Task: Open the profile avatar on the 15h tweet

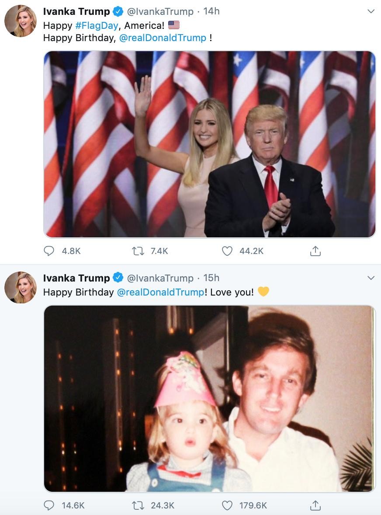Action: [x=21, y=288]
